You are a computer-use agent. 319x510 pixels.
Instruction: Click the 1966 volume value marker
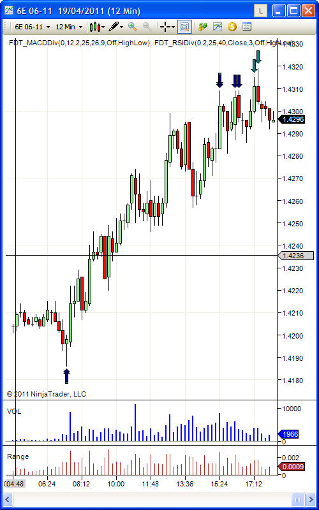pos(288,434)
